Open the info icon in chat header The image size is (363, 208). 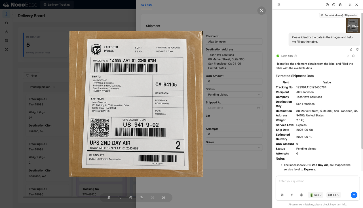(x=334, y=5)
